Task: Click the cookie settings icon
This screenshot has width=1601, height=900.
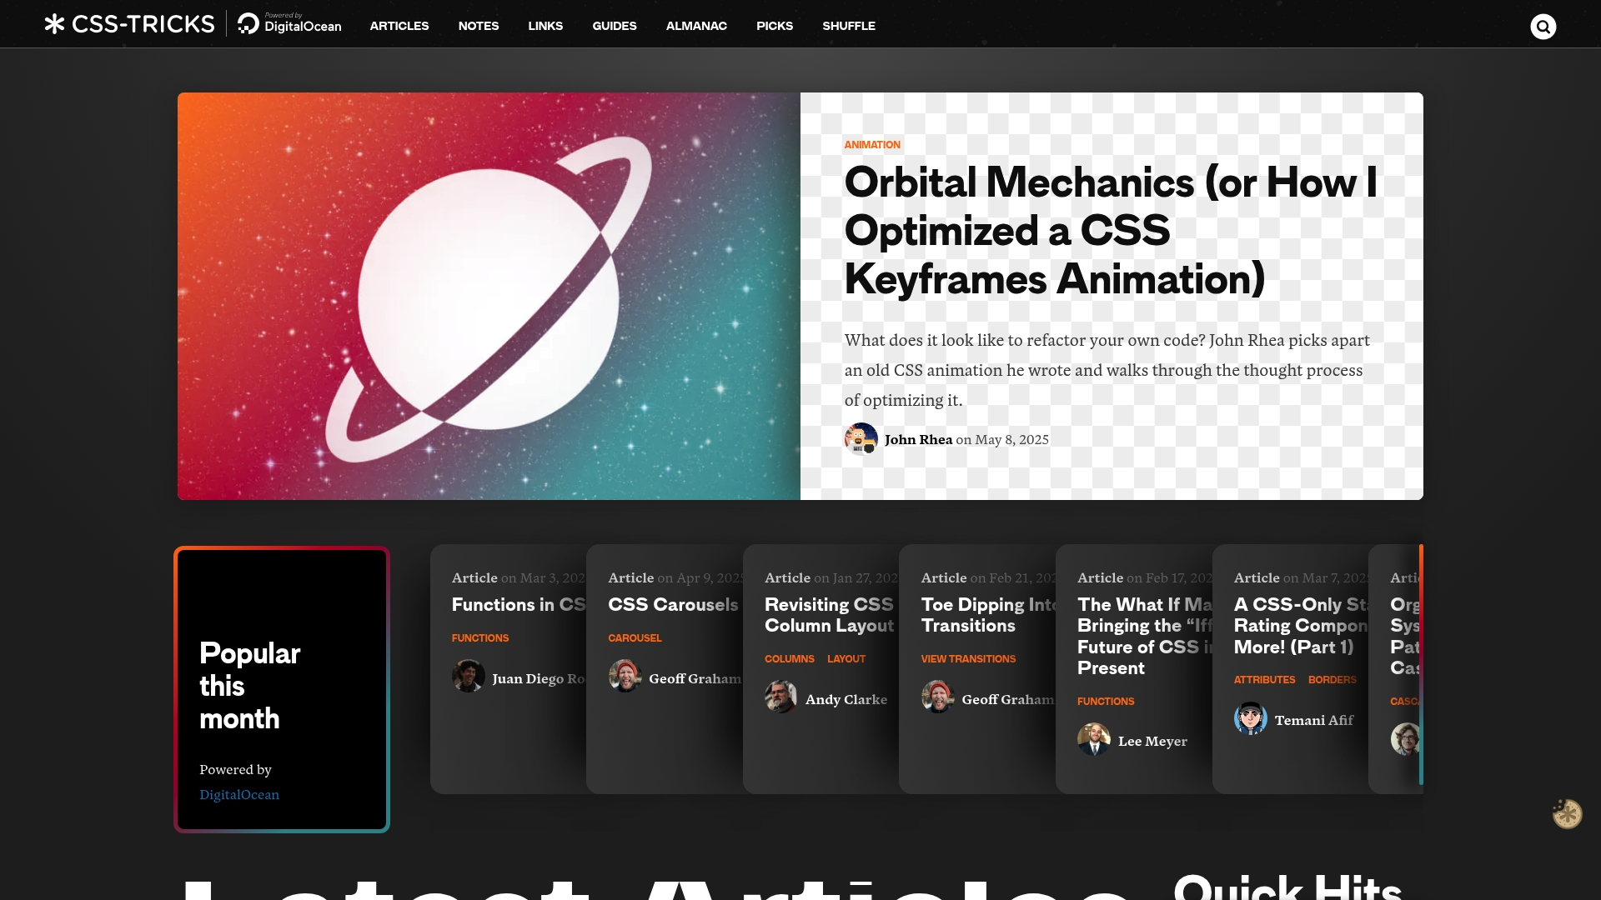Action: coord(1567,813)
